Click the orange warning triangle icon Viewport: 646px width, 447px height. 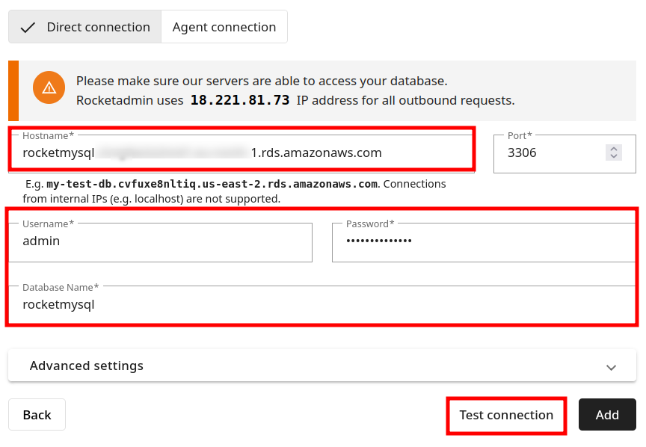click(x=49, y=87)
